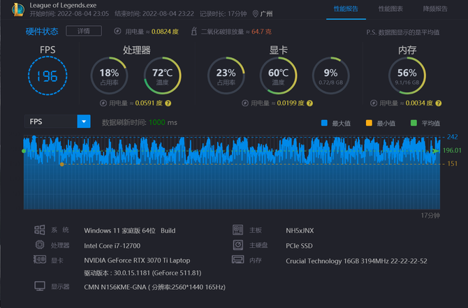Click the 硬件状态 heading

click(x=42, y=31)
